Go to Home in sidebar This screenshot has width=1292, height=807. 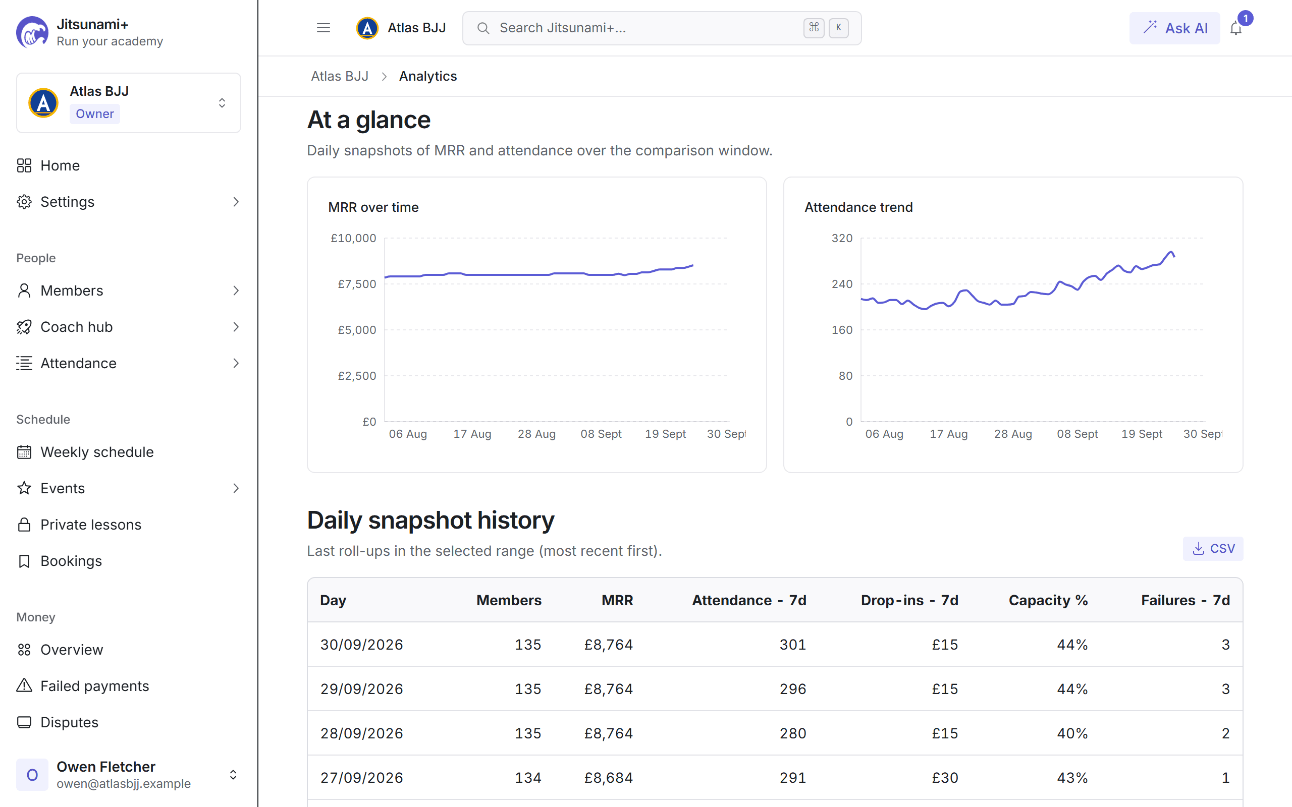pos(129,165)
